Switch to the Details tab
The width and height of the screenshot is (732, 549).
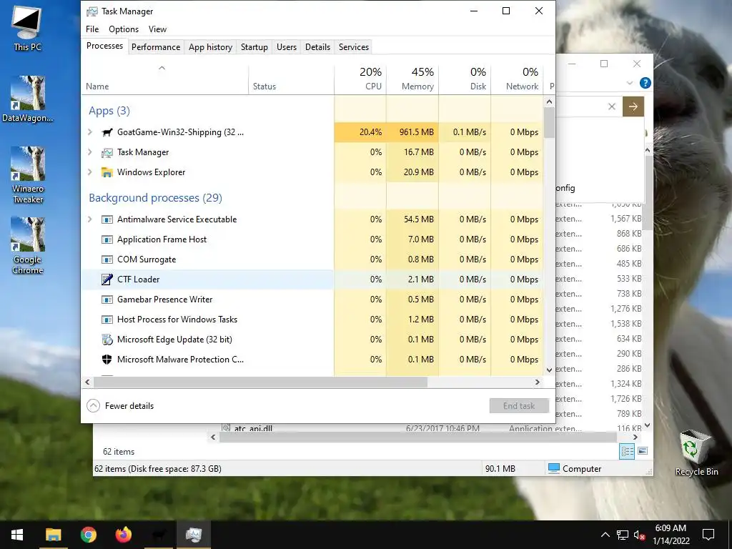317,47
